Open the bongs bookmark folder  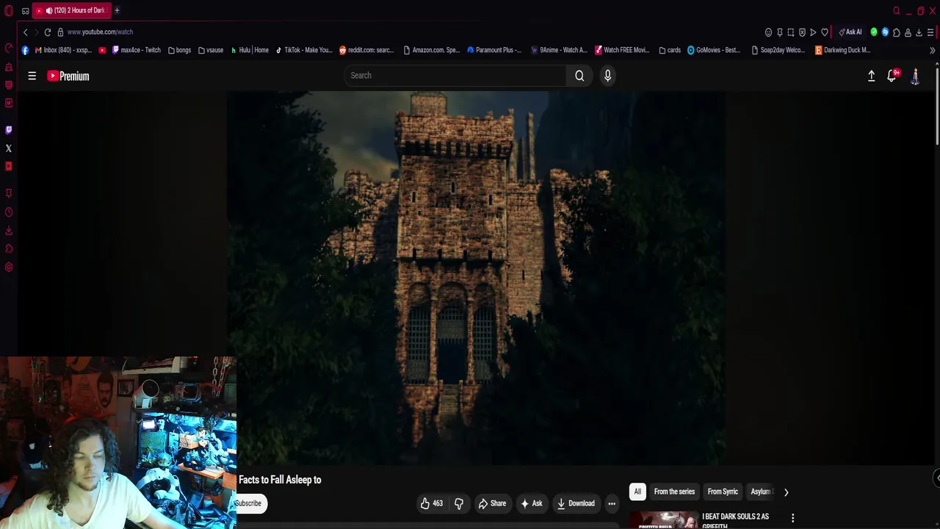[179, 50]
